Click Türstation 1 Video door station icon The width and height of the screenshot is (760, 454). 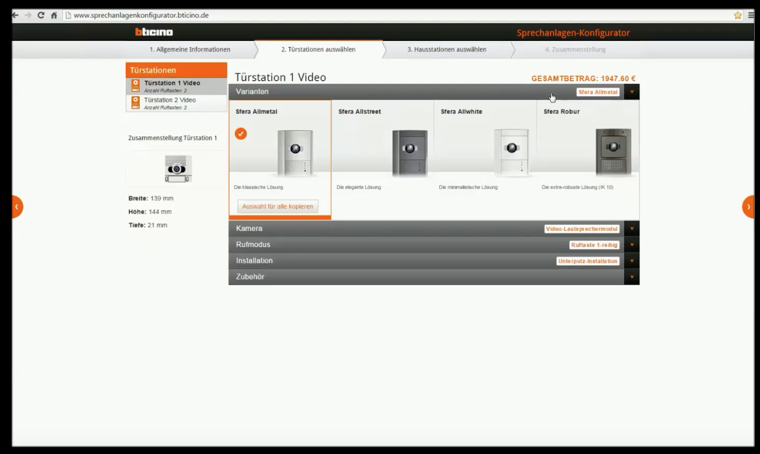click(x=135, y=86)
